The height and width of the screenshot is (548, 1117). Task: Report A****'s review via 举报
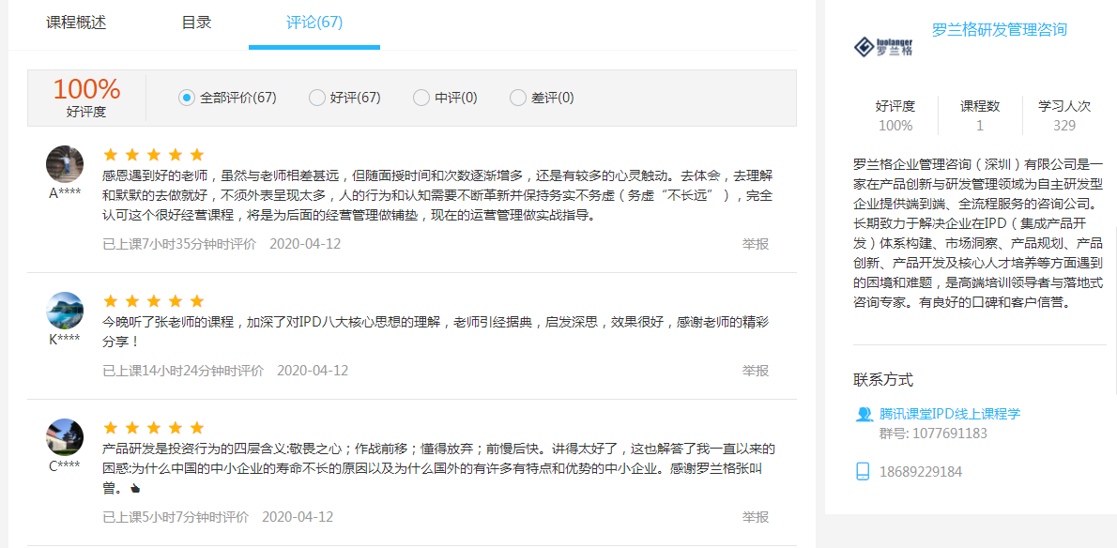pyautogui.click(x=756, y=244)
